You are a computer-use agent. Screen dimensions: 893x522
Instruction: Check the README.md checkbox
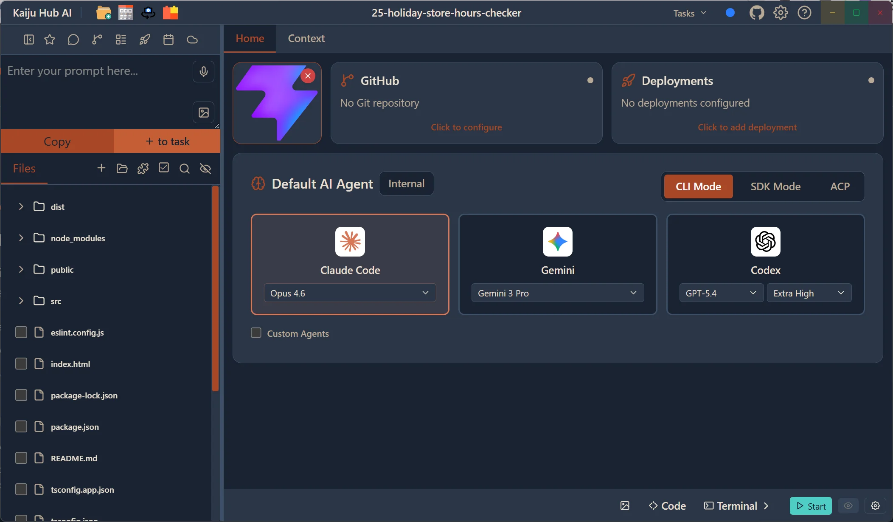click(x=21, y=458)
